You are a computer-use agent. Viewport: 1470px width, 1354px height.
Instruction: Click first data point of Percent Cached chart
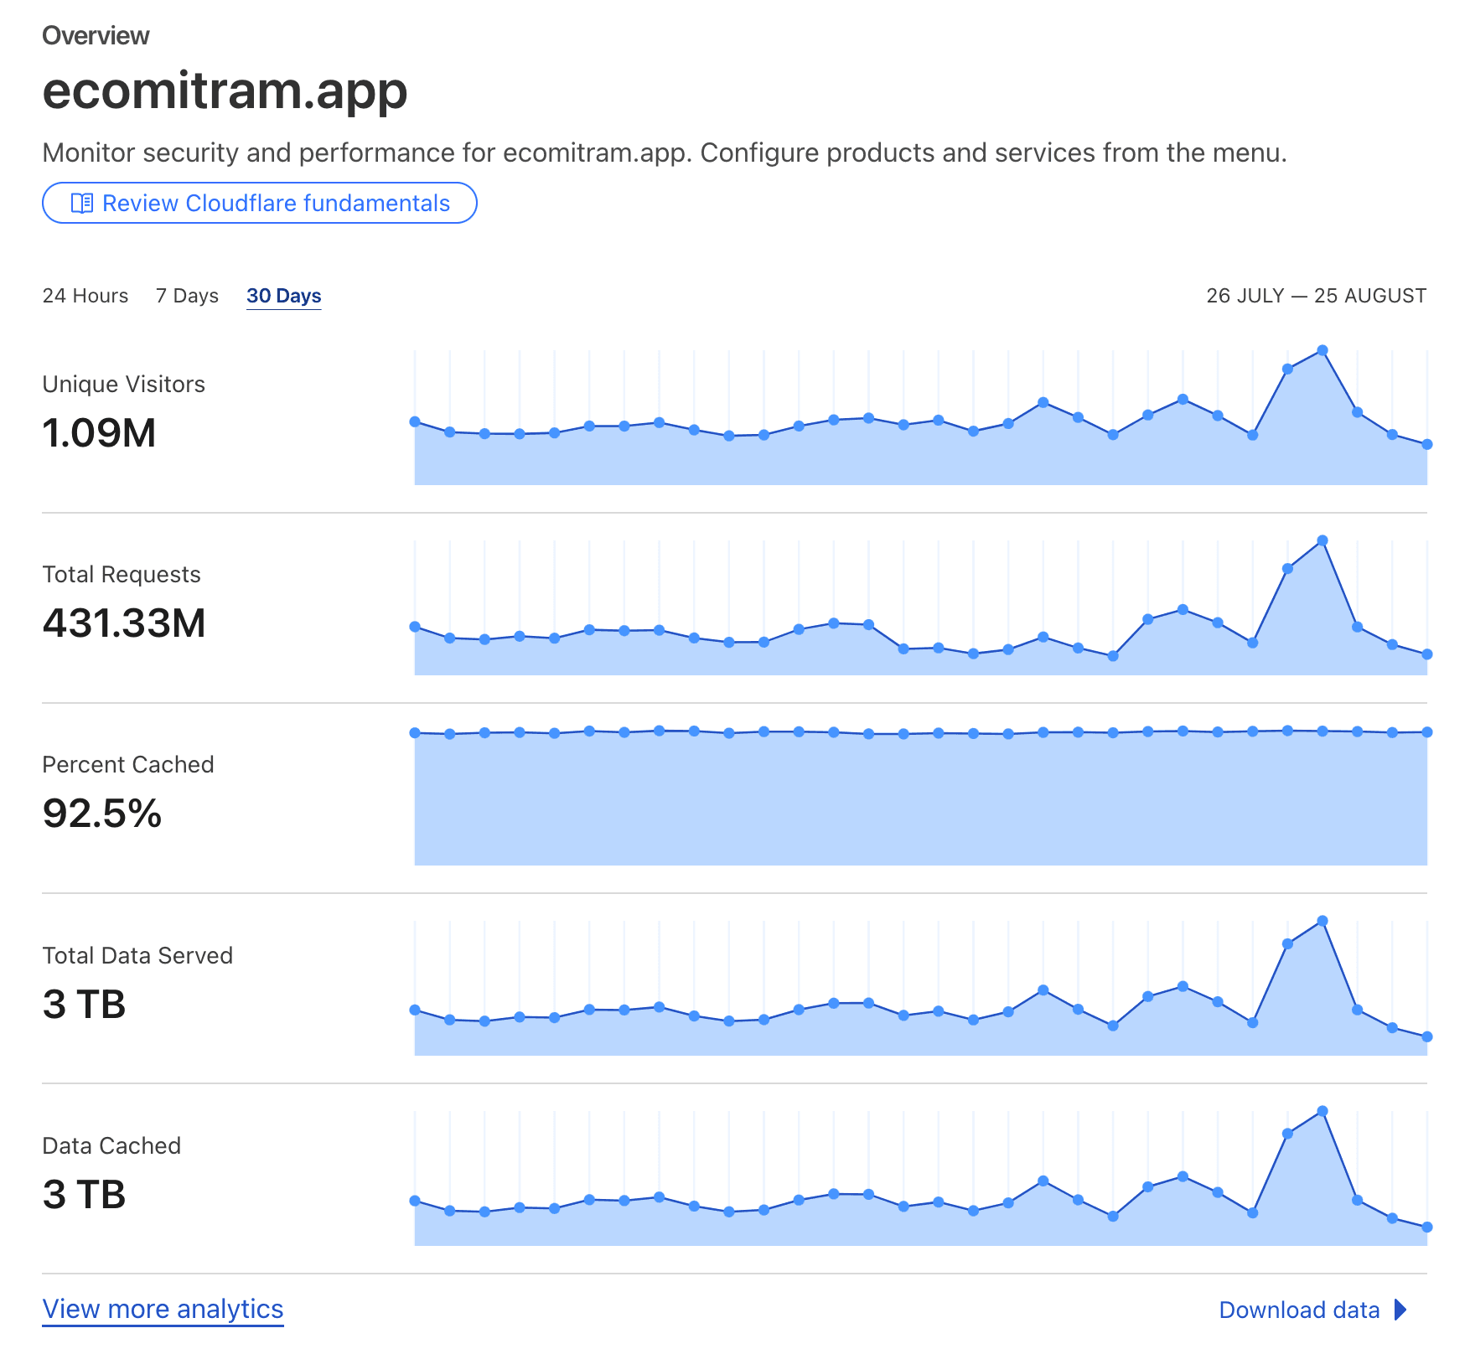(x=415, y=733)
